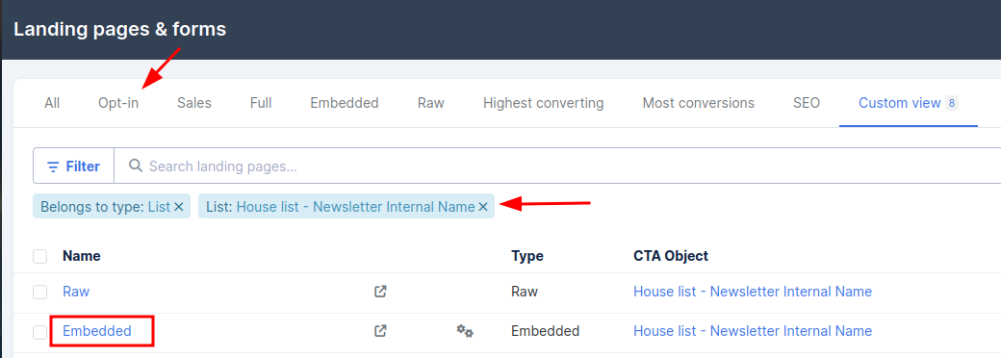Switch to the Highest converting tab
Viewport: 1001px width, 358px height.
click(543, 103)
